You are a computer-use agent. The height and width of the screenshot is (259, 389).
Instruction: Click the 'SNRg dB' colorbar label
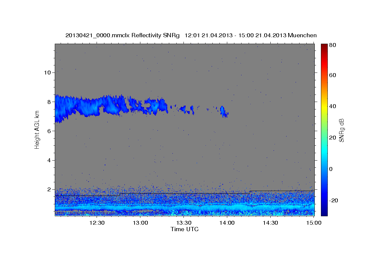tap(341, 130)
